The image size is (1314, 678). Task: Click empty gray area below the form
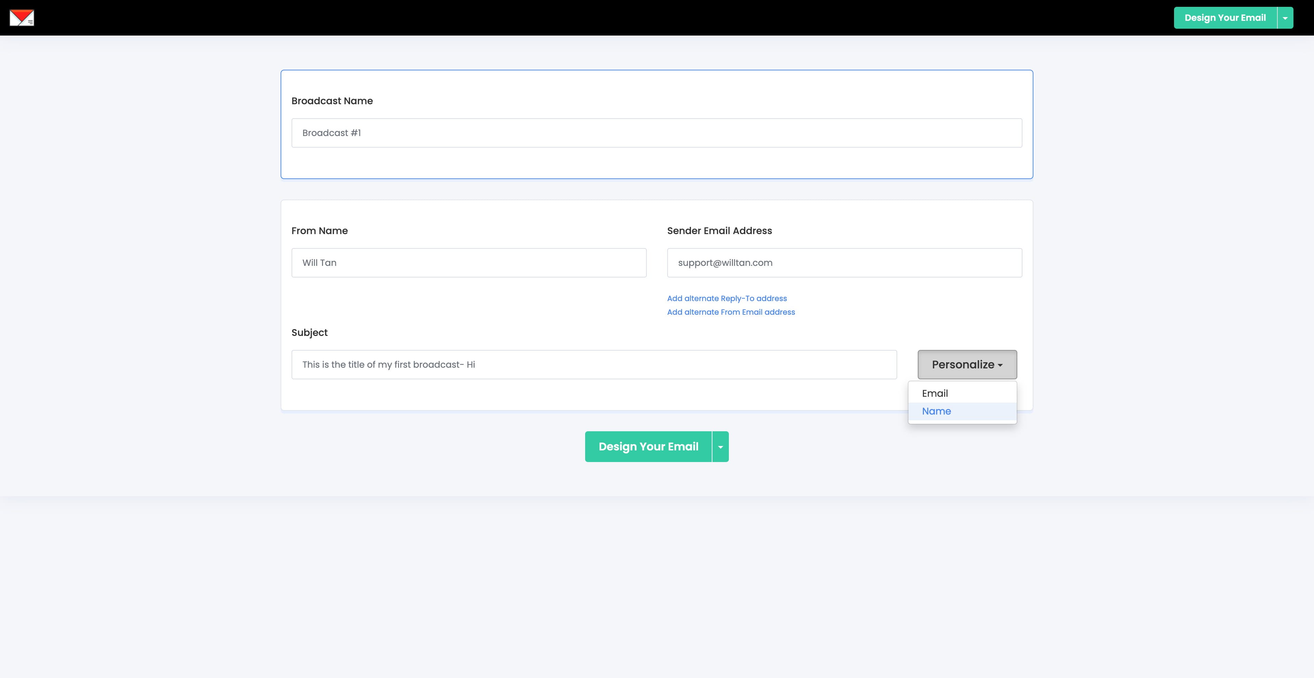click(x=657, y=586)
